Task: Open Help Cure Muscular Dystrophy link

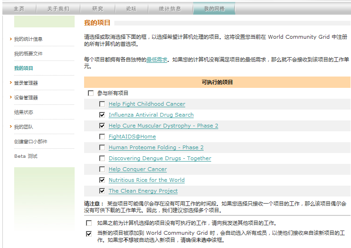Action: [x=163, y=126]
